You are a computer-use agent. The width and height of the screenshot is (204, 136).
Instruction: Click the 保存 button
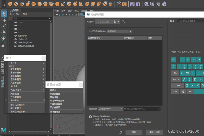[134, 132]
